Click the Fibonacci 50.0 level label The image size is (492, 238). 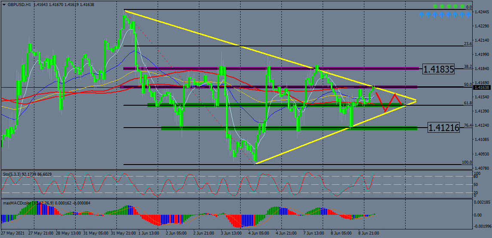(468, 84)
